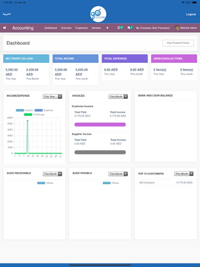Click the Mitchell Admin avatar
This screenshot has width=200, height=267.
[177, 28]
